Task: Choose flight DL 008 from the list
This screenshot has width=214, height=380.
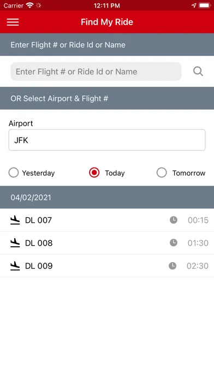Action: (107, 243)
